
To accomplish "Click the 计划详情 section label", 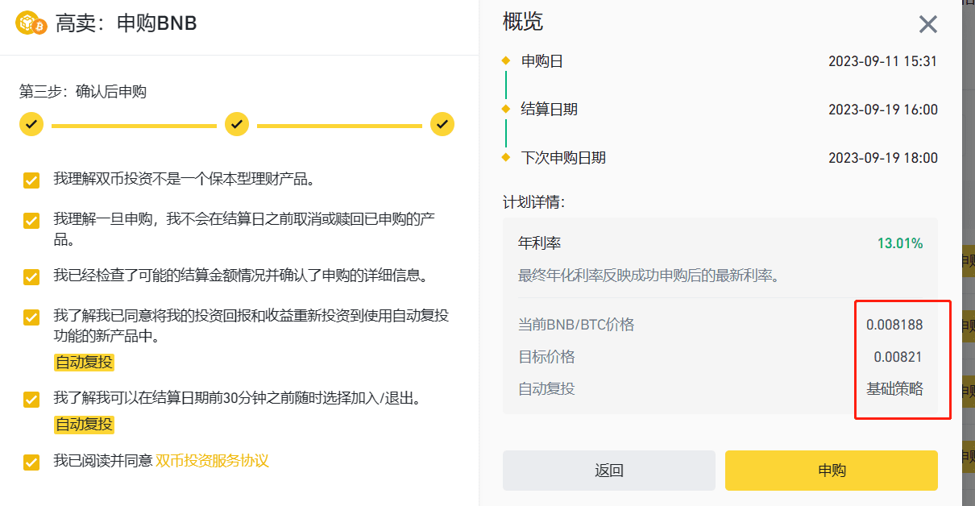I will [533, 201].
